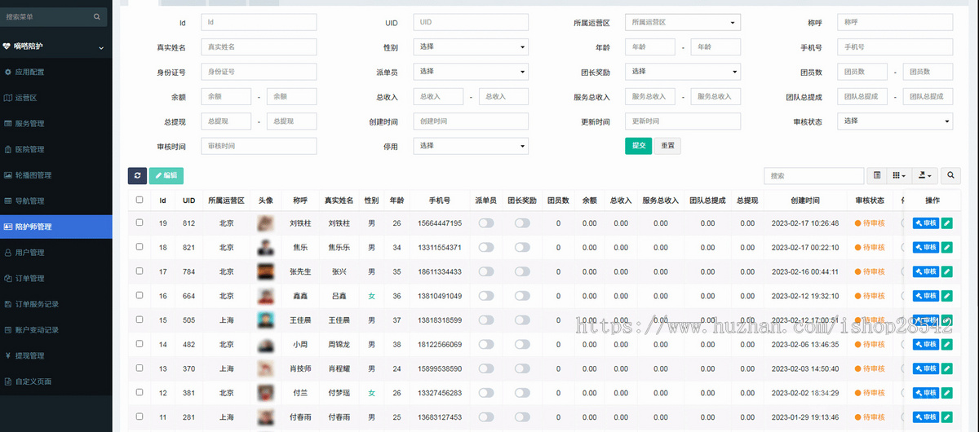The image size is (979, 432).
Task: Click green edit pencil for 吕鑫 row
Action: 946,296
